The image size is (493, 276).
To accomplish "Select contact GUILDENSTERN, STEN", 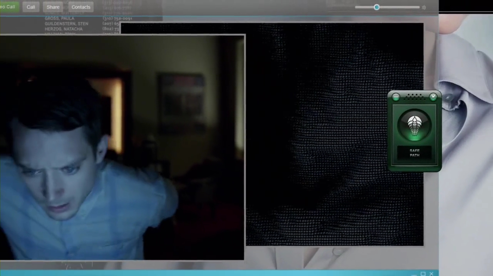I will [x=66, y=24].
